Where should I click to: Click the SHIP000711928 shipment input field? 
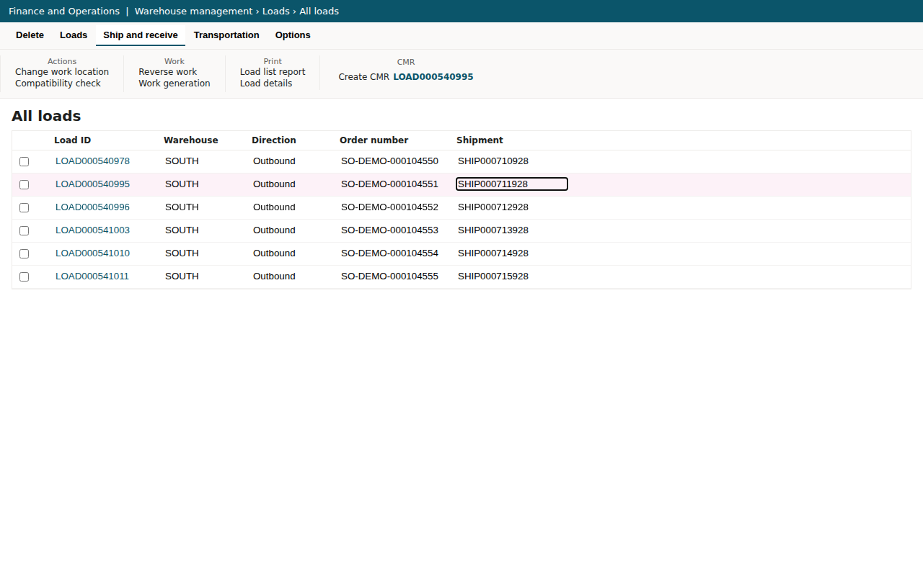(x=512, y=184)
